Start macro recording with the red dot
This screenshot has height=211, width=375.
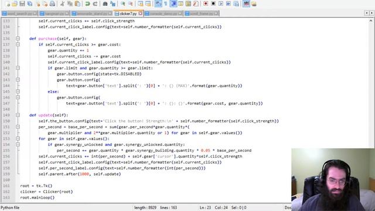(206, 4)
